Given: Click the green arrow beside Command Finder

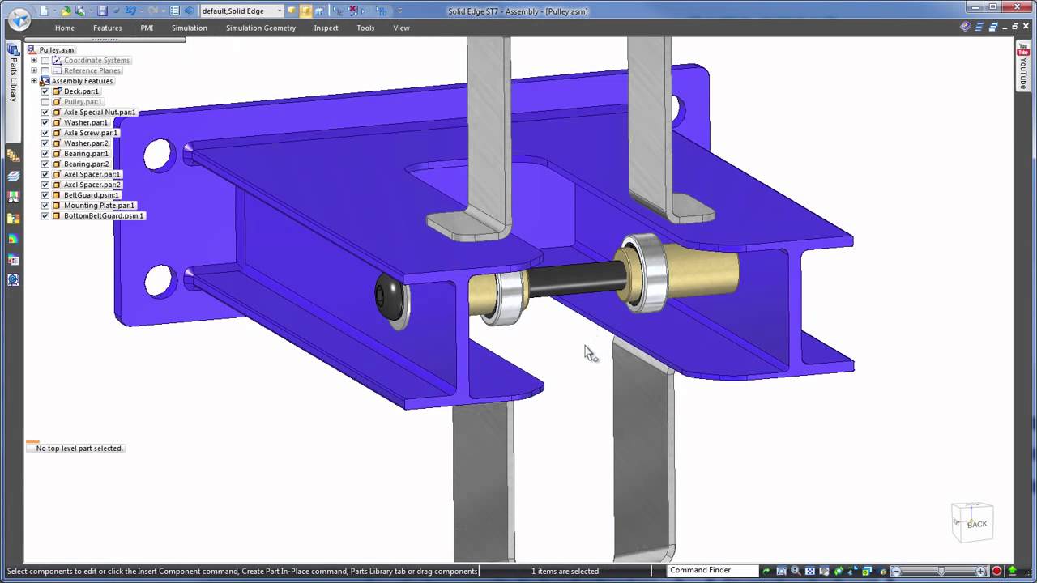Looking at the screenshot, I should (x=766, y=572).
